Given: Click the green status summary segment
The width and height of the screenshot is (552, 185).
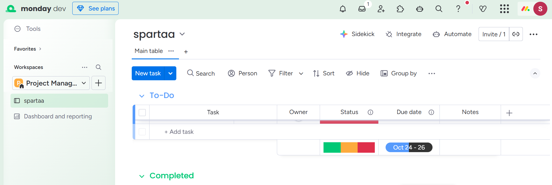Looking at the screenshot, I should [x=332, y=147].
